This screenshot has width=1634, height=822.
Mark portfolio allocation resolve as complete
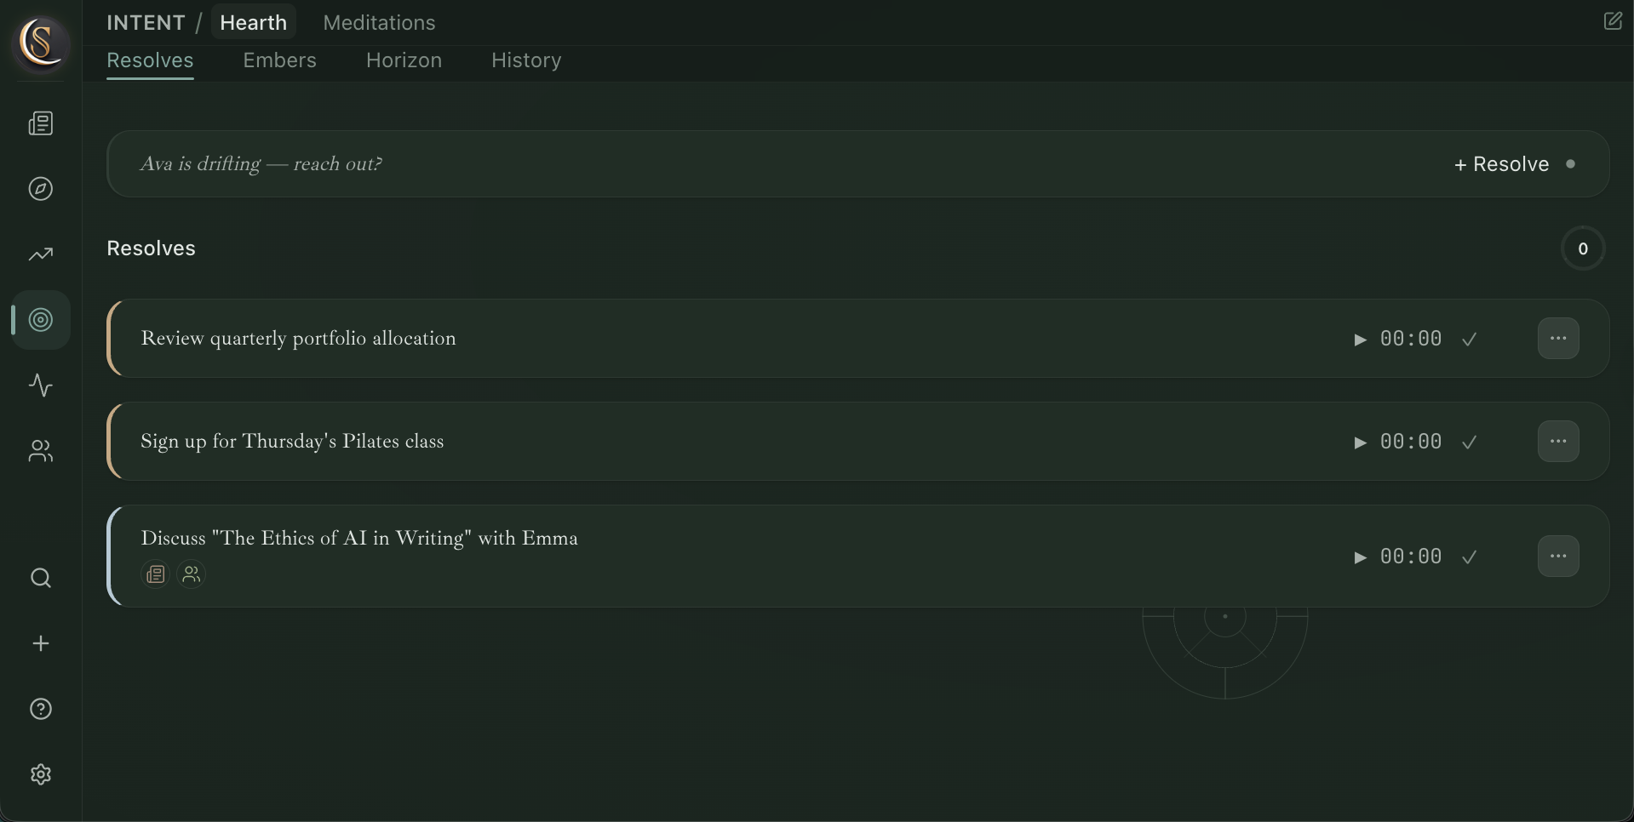[1469, 340]
